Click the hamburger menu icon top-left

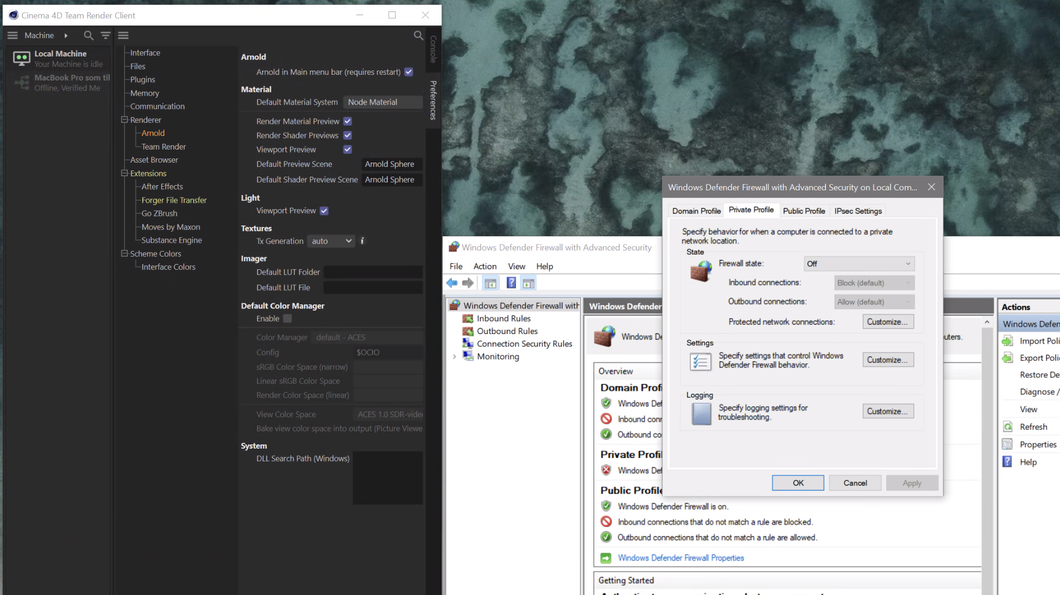pyautogui.click(x=12, y=35)
